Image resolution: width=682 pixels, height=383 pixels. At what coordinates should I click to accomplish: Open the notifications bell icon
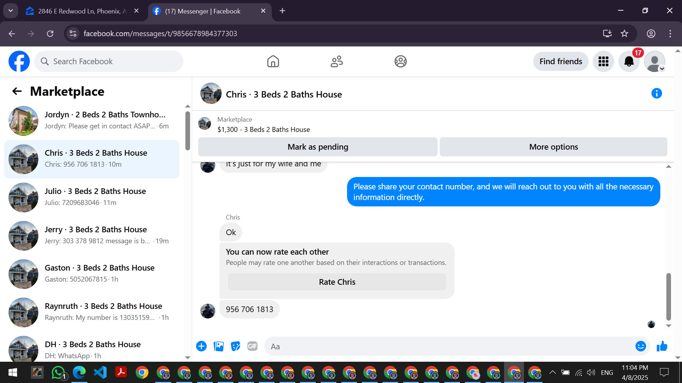629,61
